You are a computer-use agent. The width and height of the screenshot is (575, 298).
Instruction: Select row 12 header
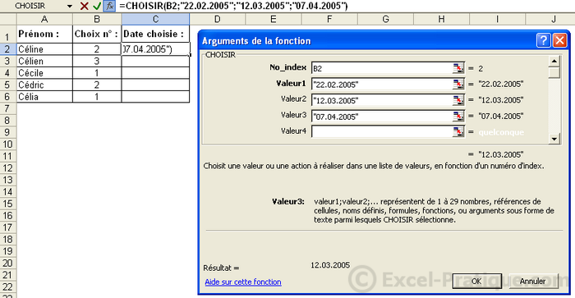click(7, 167)
